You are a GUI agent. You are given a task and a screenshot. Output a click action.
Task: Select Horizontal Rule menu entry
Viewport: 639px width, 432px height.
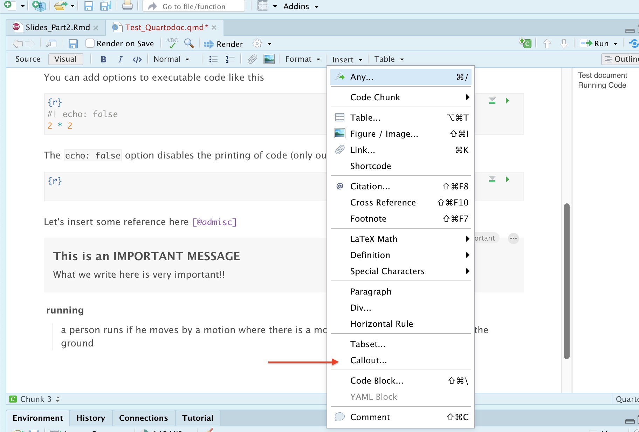(401, 324)
